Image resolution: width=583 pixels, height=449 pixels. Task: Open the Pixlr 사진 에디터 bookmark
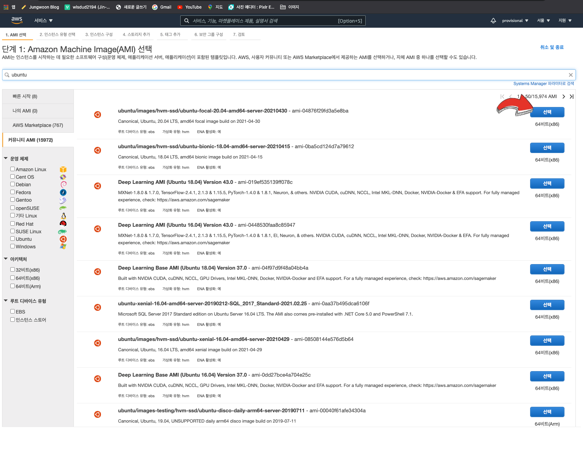pos(251,7)
